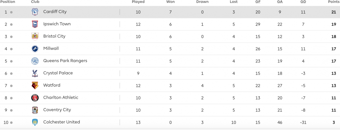Viewport: 340px width, 130px height.
Task: Click the Watford team name
Action: (x=52, y=85)
